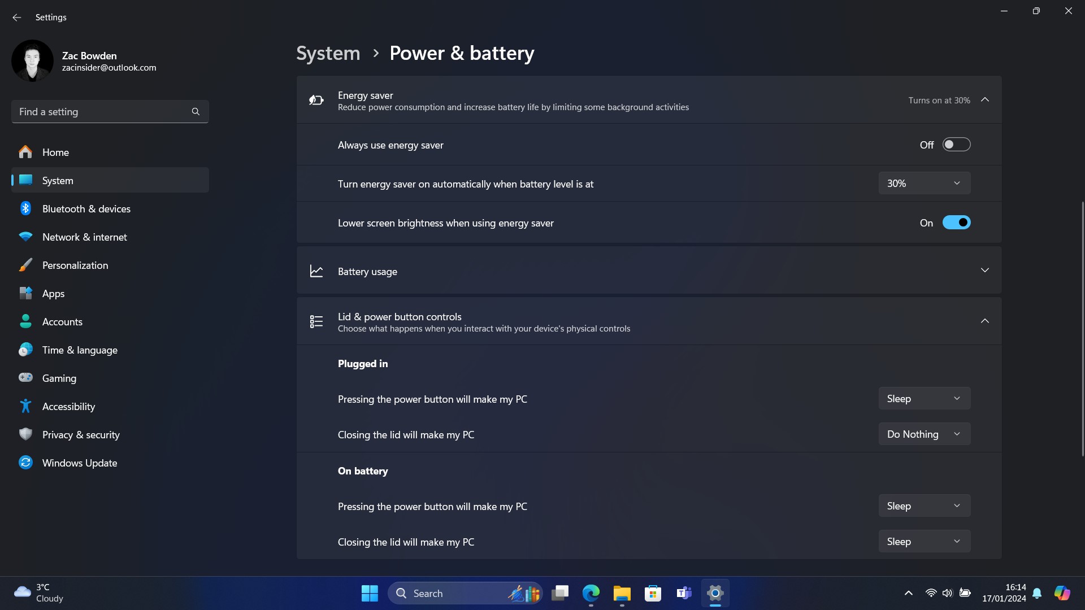This screenshot has width=1085, height=610.
Task: Click the Bluetooth & devices icon
Action: (25, 208)
